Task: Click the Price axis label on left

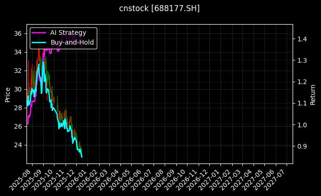Action: (x=7, y=94)
